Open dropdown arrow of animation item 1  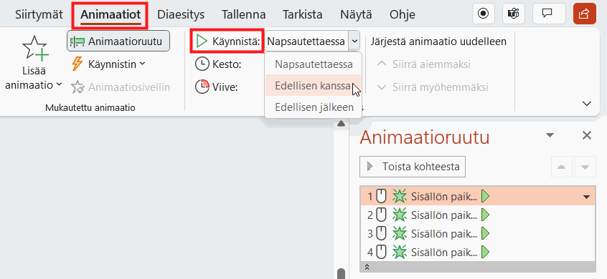pyautogui.click(x=586, y=197)
